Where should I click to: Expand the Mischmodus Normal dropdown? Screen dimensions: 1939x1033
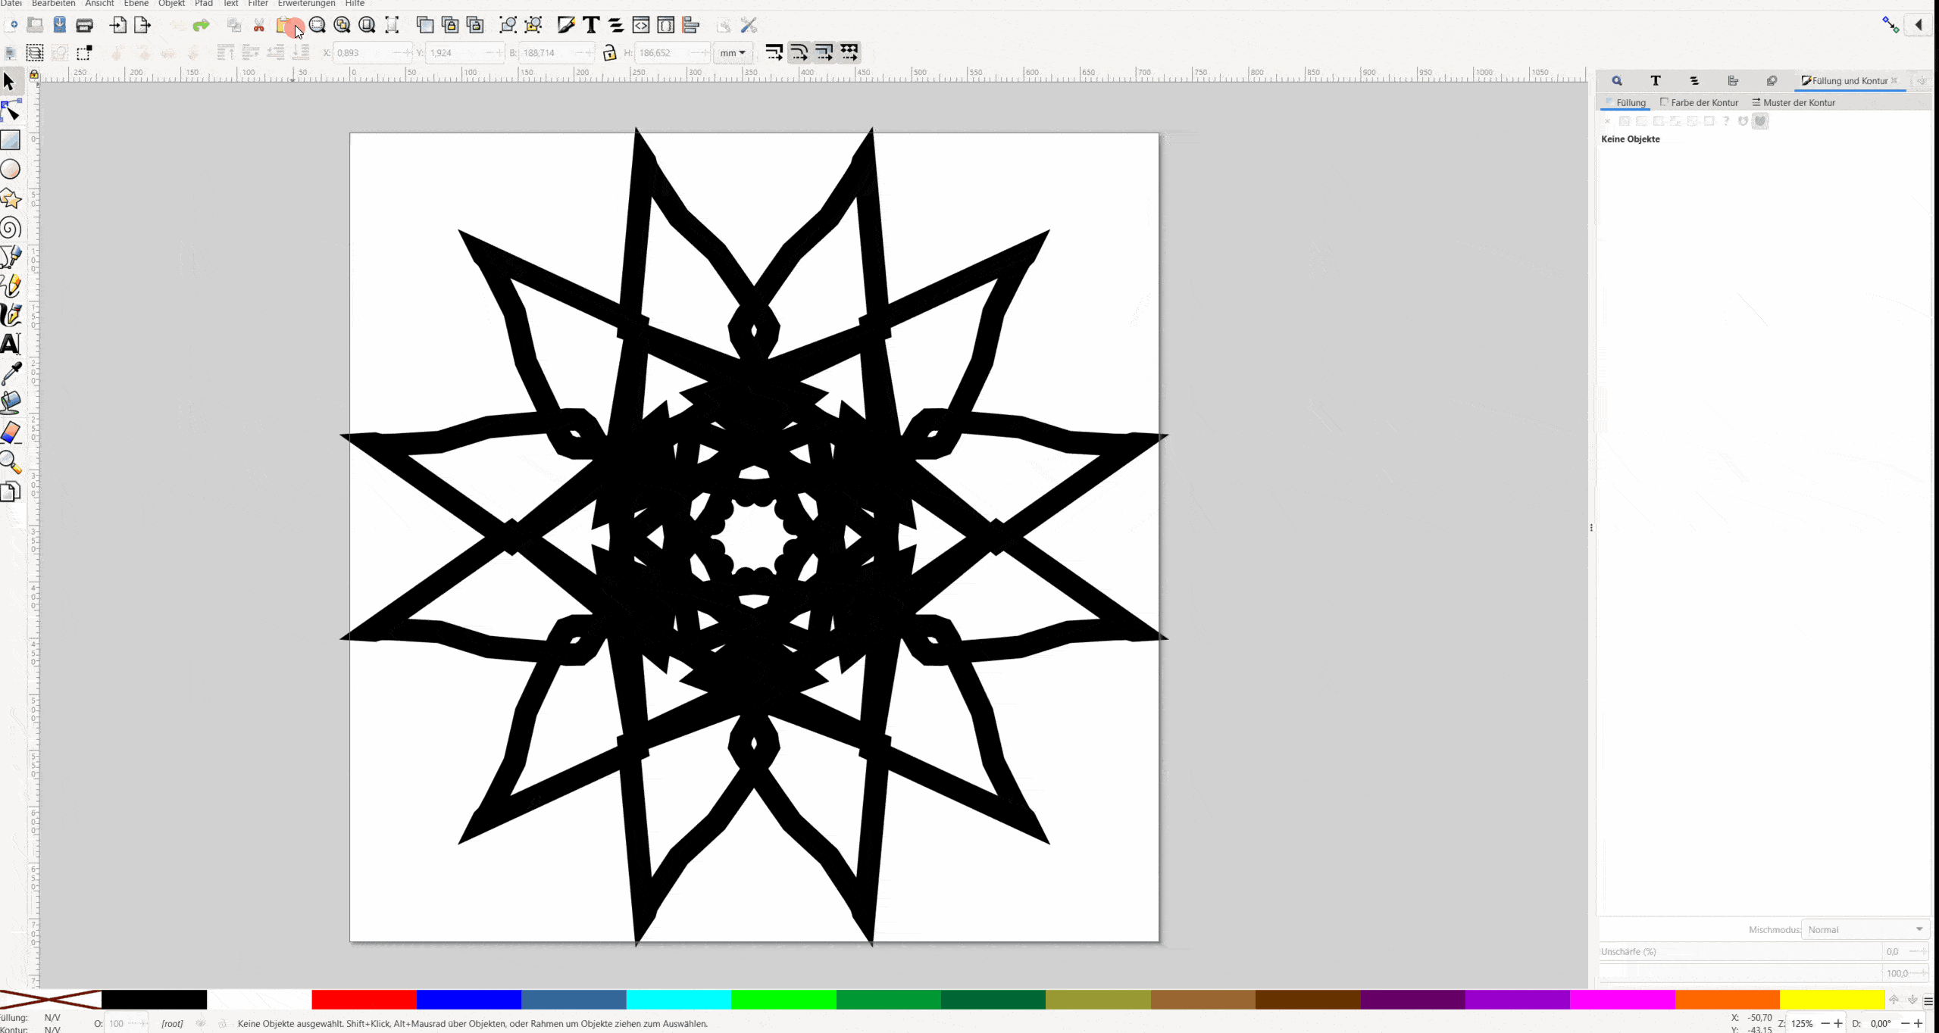click(x=1864, y=929)
